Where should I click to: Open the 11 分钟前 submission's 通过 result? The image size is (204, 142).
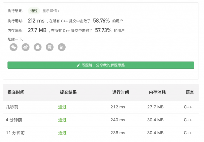62,133
